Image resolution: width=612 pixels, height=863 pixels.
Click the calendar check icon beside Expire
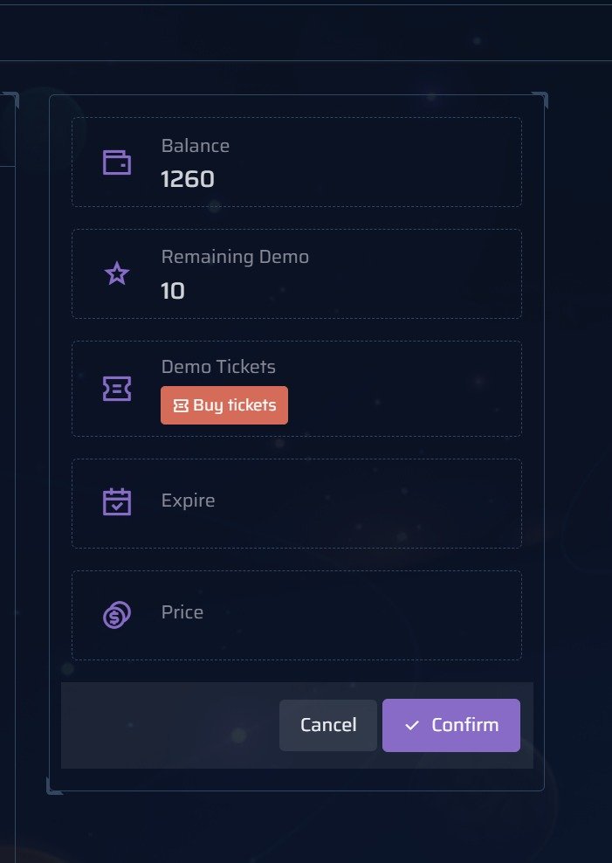117,501
